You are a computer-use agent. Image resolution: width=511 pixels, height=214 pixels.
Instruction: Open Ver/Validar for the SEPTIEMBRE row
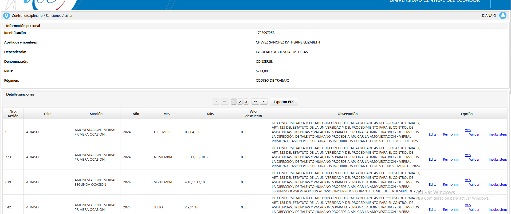coord(472,182)
